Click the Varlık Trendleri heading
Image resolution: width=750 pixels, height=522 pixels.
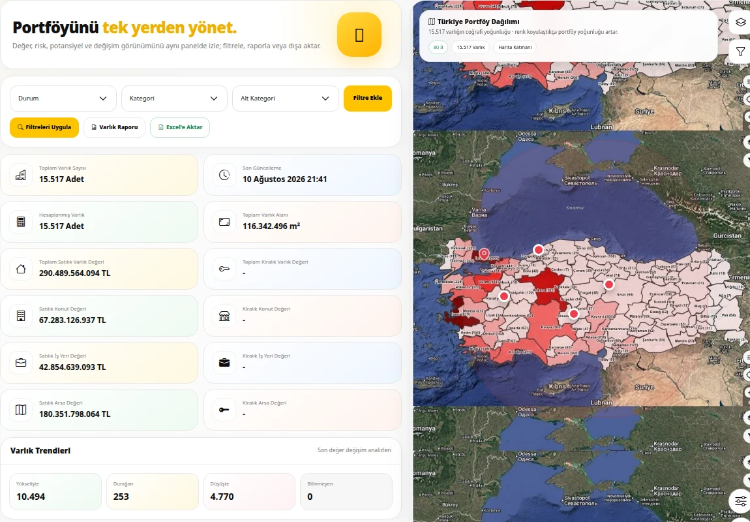pyautogui.click(x=40, y=451)
